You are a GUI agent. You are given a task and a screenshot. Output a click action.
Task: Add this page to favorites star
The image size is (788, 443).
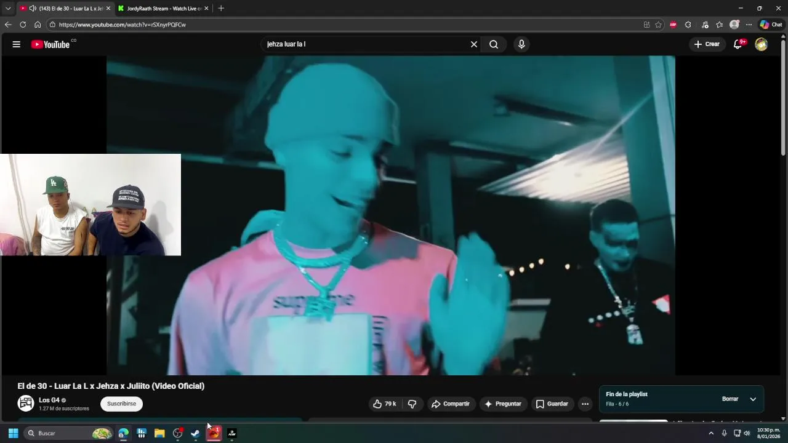coord(658,25)
